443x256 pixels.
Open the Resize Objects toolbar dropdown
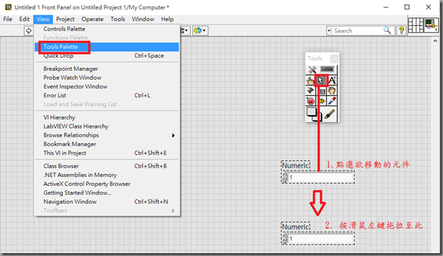(185, 31)
